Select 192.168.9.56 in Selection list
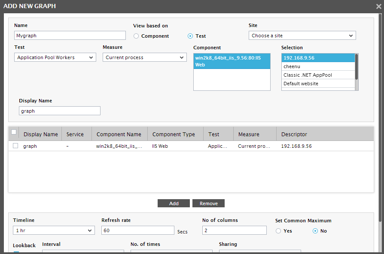Image resolution: width=384 pixels, height=254 pixels. [318, 58]
